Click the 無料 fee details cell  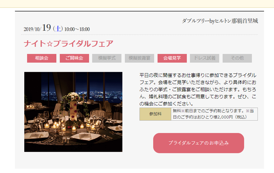(214, 114)
